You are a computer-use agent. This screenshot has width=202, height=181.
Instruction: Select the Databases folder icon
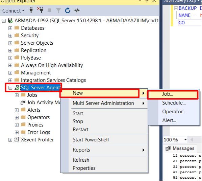tap(17, 28)
